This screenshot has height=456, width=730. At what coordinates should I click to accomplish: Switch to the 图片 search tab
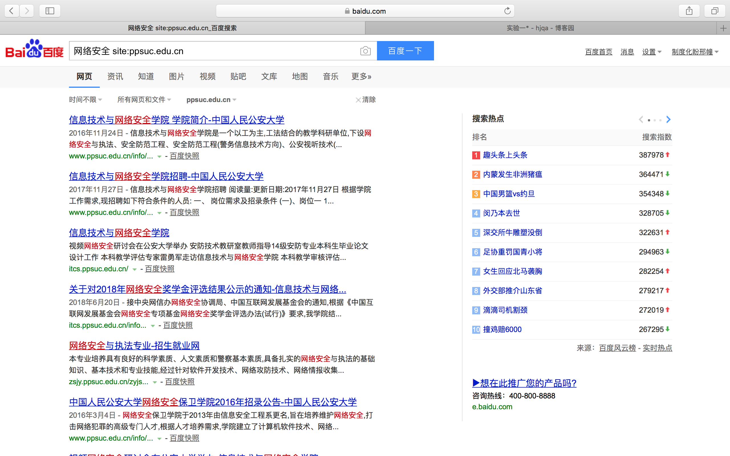(x=177, y=77)
